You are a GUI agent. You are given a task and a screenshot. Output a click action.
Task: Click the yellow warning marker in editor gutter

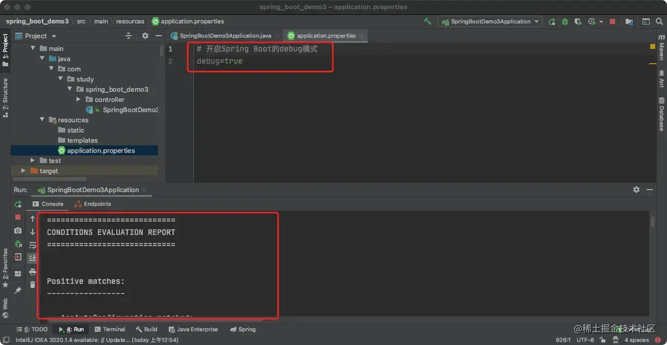tap(652, 46)
